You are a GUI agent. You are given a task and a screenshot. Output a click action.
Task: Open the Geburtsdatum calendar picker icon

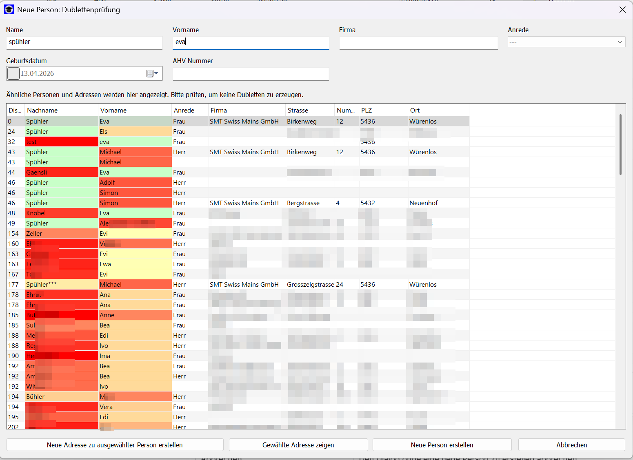click(x=152, y=73)
